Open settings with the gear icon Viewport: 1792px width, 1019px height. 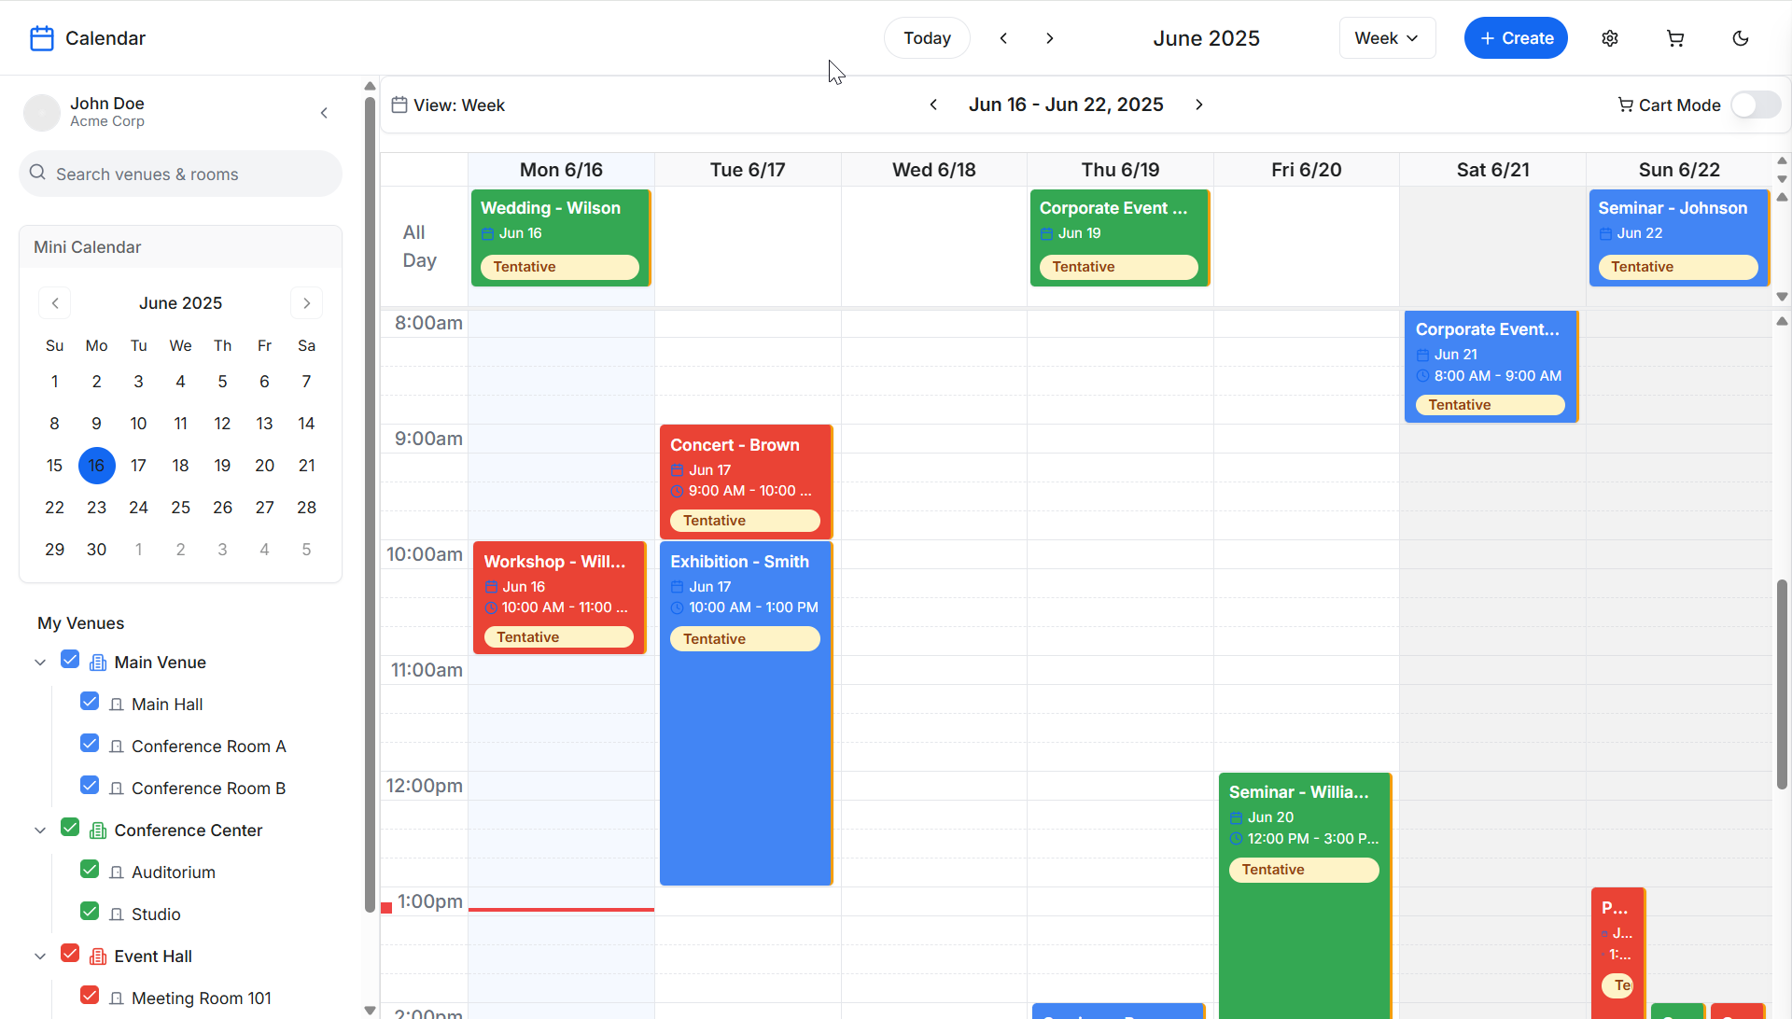(x=1610, y=38)
